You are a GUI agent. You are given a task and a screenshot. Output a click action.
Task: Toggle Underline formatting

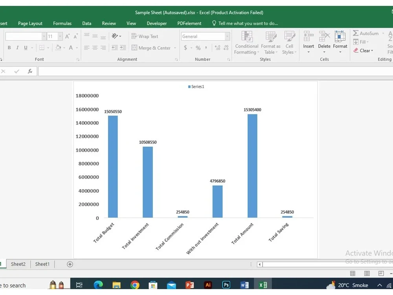pos(26,48)
